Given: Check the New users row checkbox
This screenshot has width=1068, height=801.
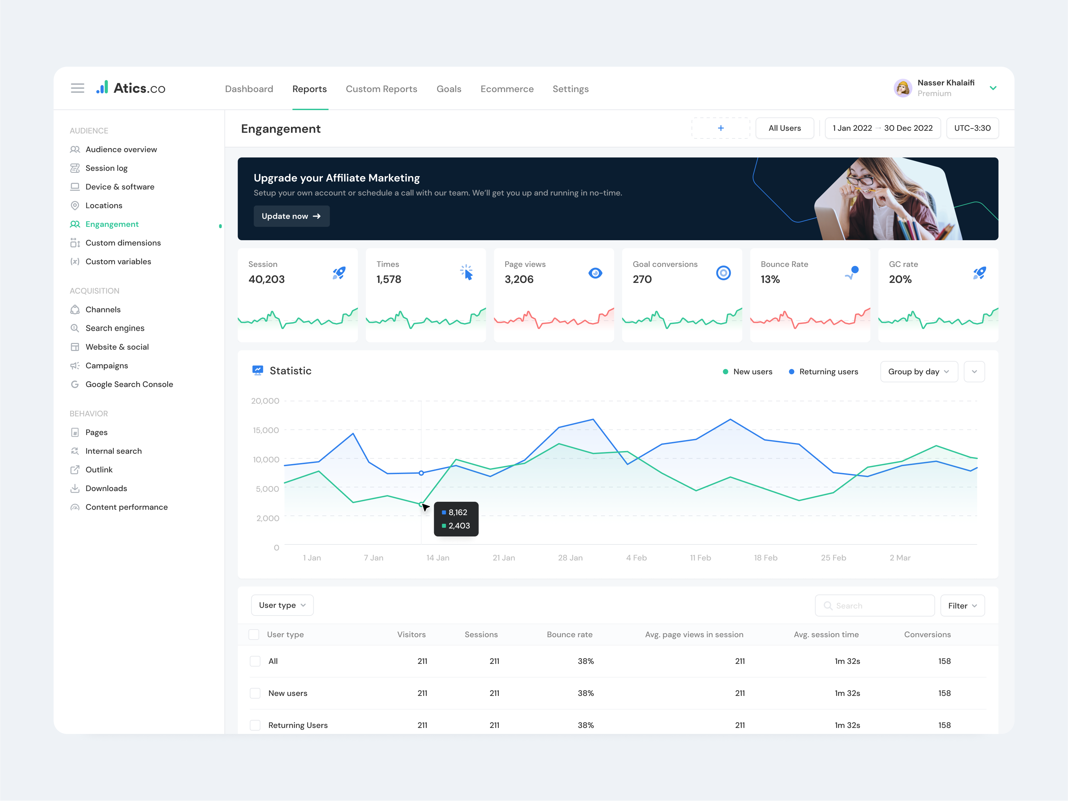Looking at the screenshot, I should [255, 693].
